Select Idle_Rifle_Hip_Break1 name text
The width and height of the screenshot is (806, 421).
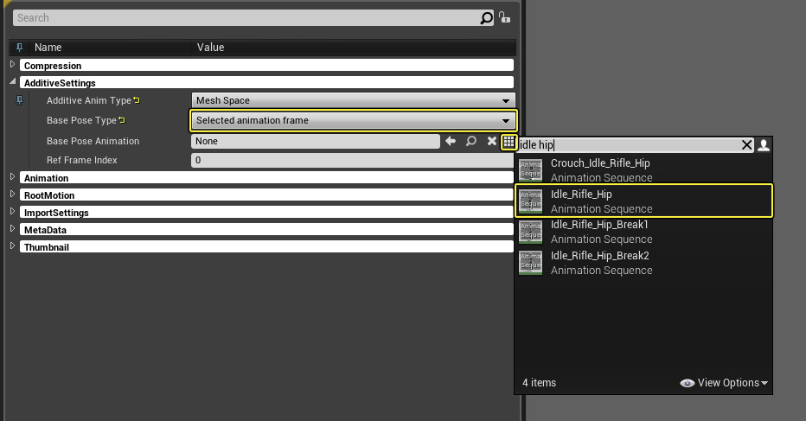(x=599, y=225)
